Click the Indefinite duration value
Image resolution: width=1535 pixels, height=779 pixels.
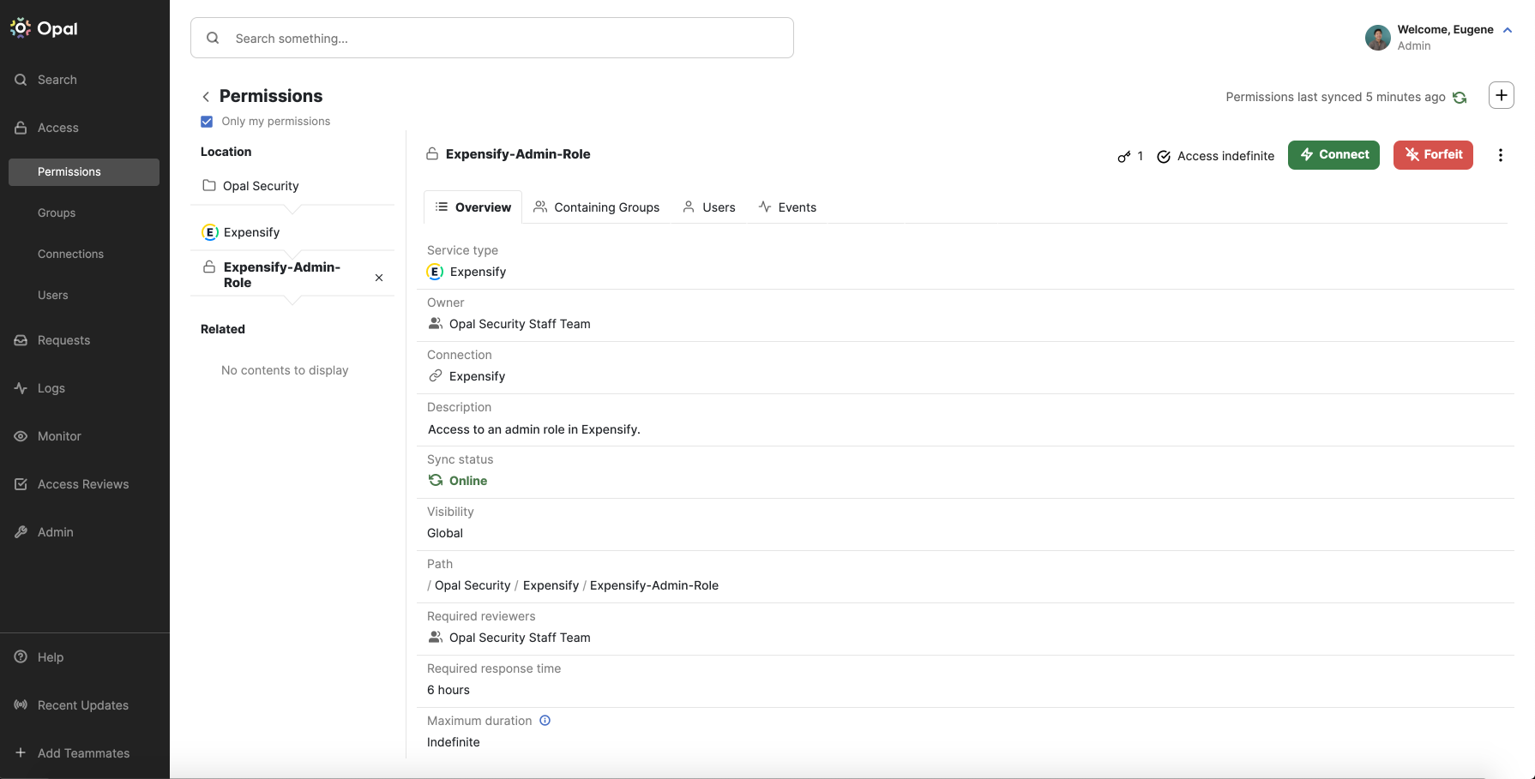[454, 742]
